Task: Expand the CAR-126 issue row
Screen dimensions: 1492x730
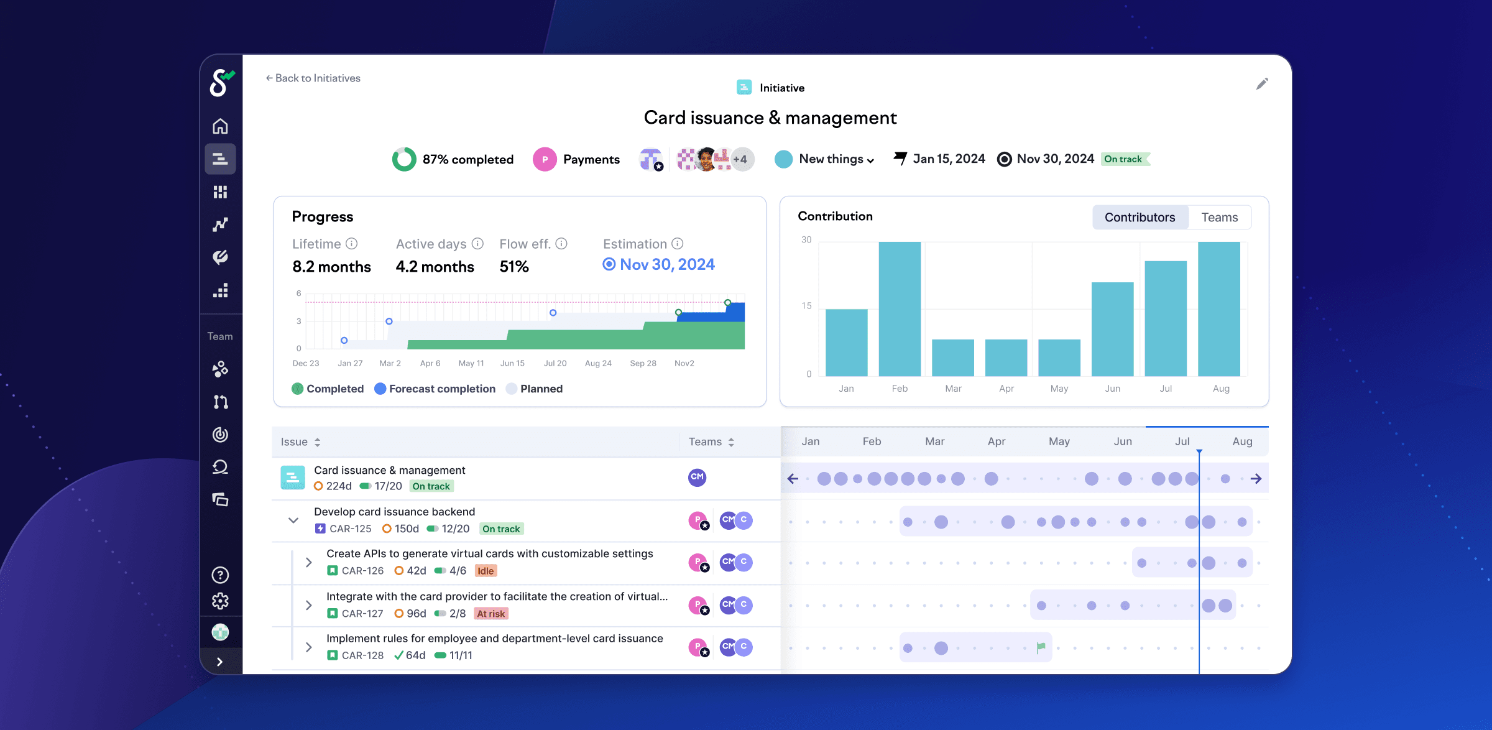Action: pos(308,562)
